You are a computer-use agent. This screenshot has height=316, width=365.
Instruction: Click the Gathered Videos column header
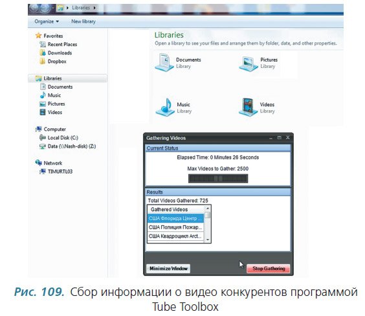point(175,209)
